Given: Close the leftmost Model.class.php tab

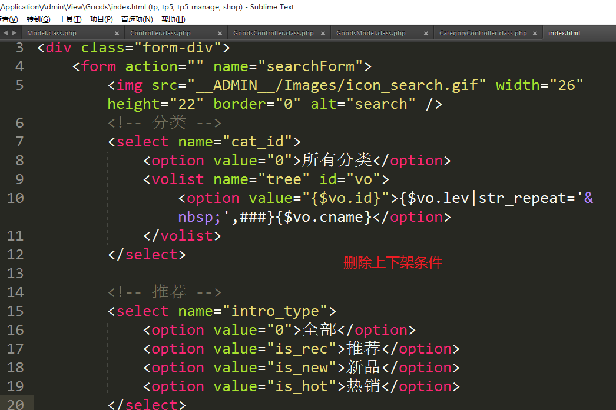Looking at the screenshot, I should pyautogui.click(x=117, y=34).
